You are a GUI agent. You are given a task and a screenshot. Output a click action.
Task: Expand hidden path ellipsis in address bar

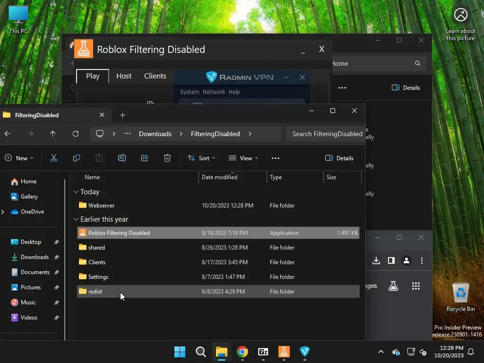(x=128, y=134)
